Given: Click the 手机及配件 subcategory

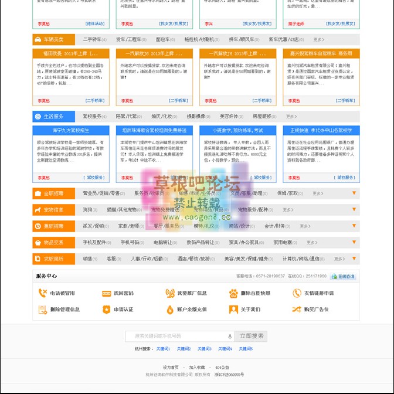Looking at the screenshot, I should (x=97, y=243).
